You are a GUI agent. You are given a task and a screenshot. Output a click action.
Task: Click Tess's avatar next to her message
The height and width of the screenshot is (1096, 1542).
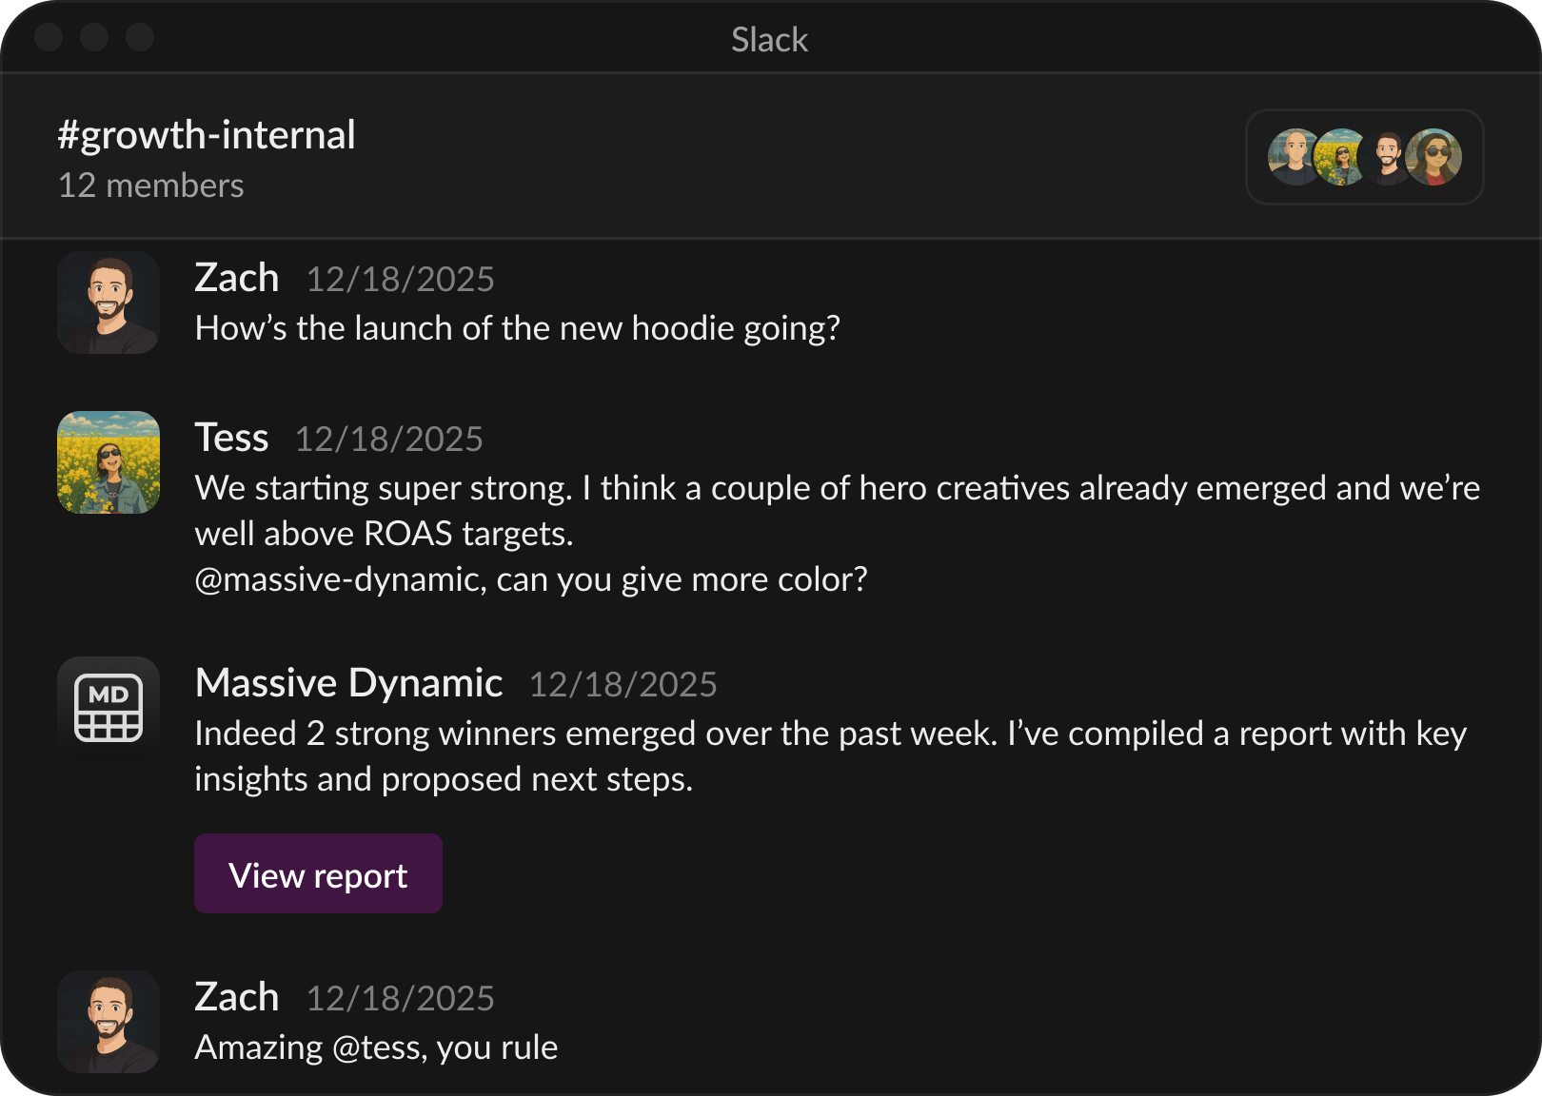point(109,462)
